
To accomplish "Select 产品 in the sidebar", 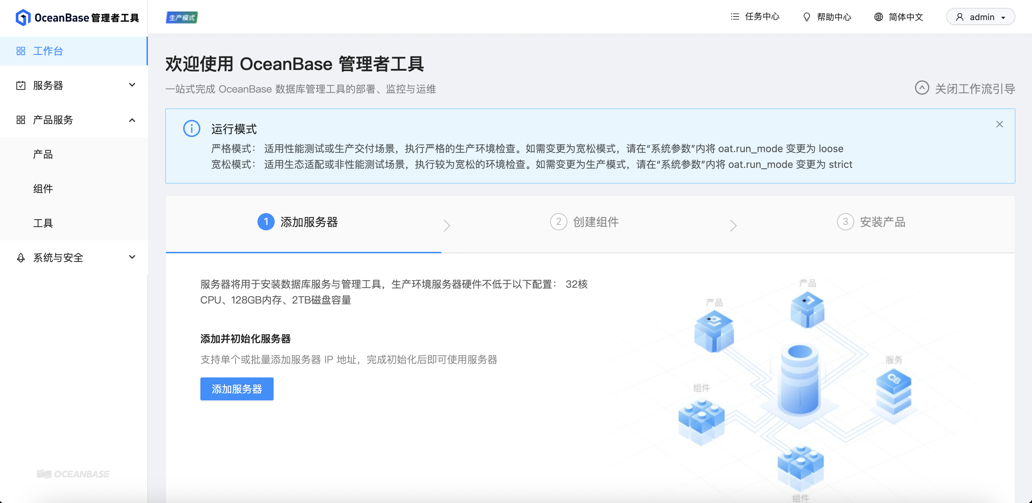I will click(x=43, y=154).
